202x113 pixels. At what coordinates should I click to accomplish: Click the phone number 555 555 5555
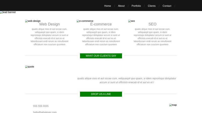tap(41, 106)
